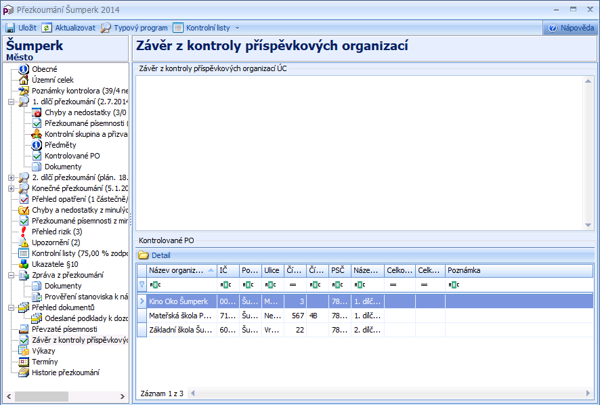600x405 pixels.
Task: Click the Poznámka column header
Action: pos(519,270)
